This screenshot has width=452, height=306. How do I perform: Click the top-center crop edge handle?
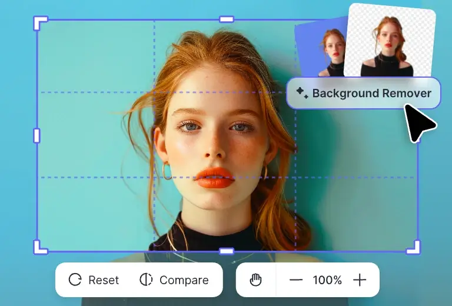coord(227,19)
